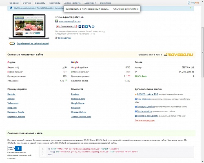The height and width of the screenshot is (163, 204).
Task: Click the TemplateMonster banner link text
Action: click(x=38, y=8)
